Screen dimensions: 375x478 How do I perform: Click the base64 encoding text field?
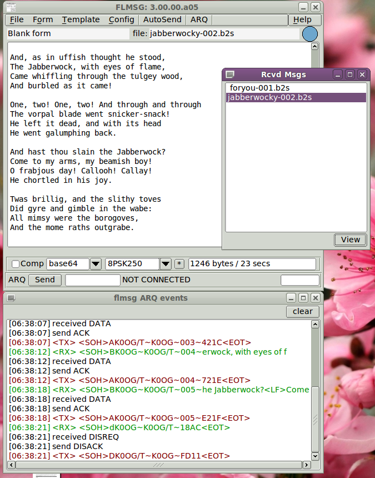[68, 264]
